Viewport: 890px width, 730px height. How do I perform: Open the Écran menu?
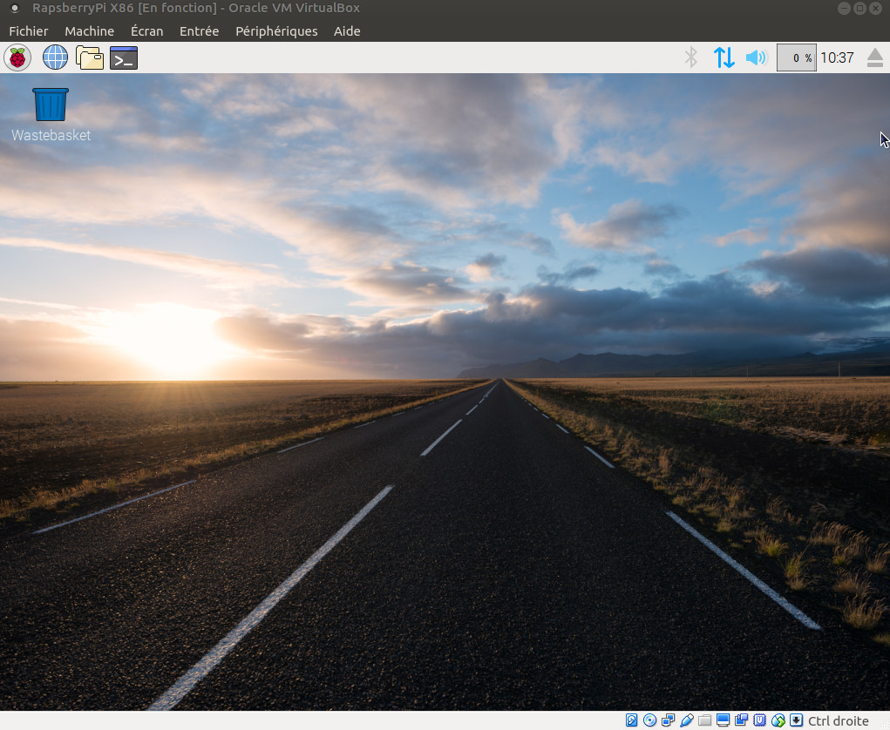coord(146,31)
